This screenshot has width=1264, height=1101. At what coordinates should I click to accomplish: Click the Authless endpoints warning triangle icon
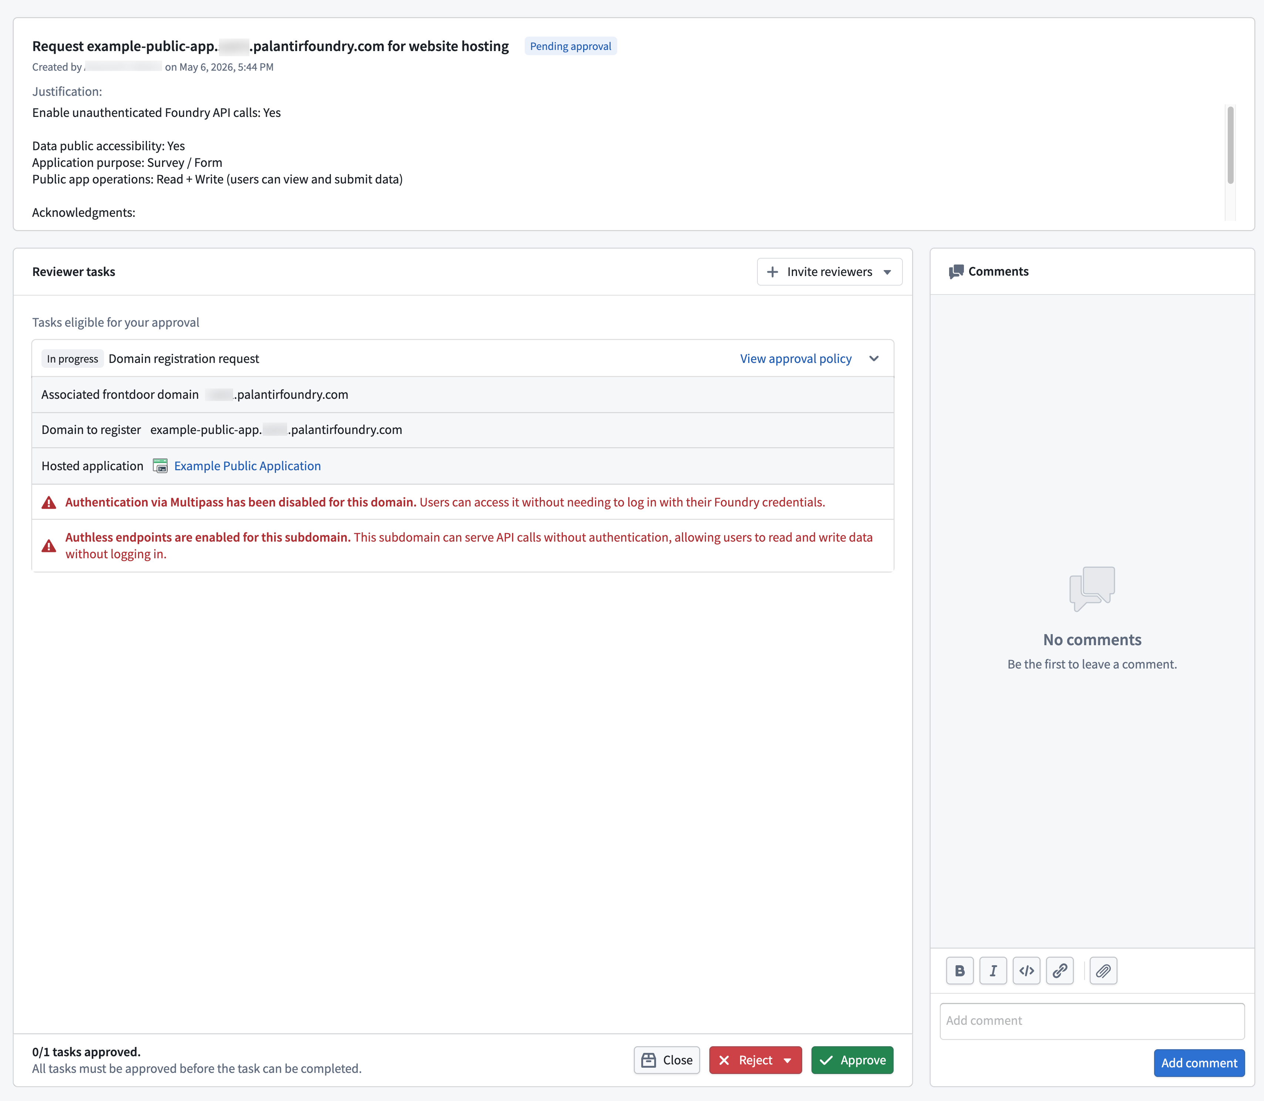click(48, 546)
